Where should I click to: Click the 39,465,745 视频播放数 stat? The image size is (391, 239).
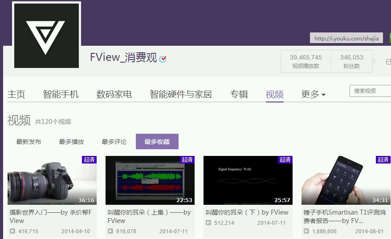(305, 61)
